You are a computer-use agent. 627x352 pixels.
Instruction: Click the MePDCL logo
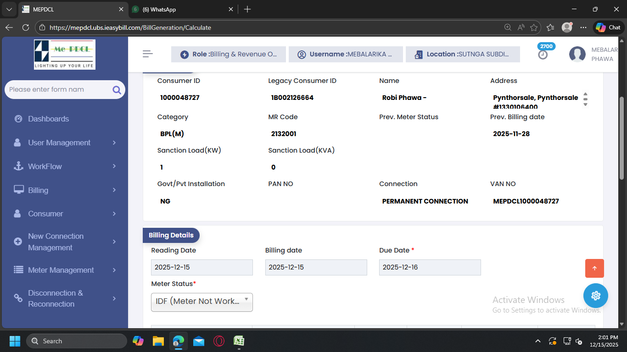point(65,55)
